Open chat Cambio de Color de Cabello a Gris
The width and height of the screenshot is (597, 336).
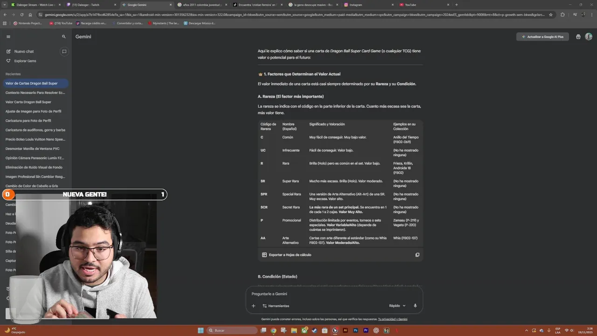[x=35, y=186]
